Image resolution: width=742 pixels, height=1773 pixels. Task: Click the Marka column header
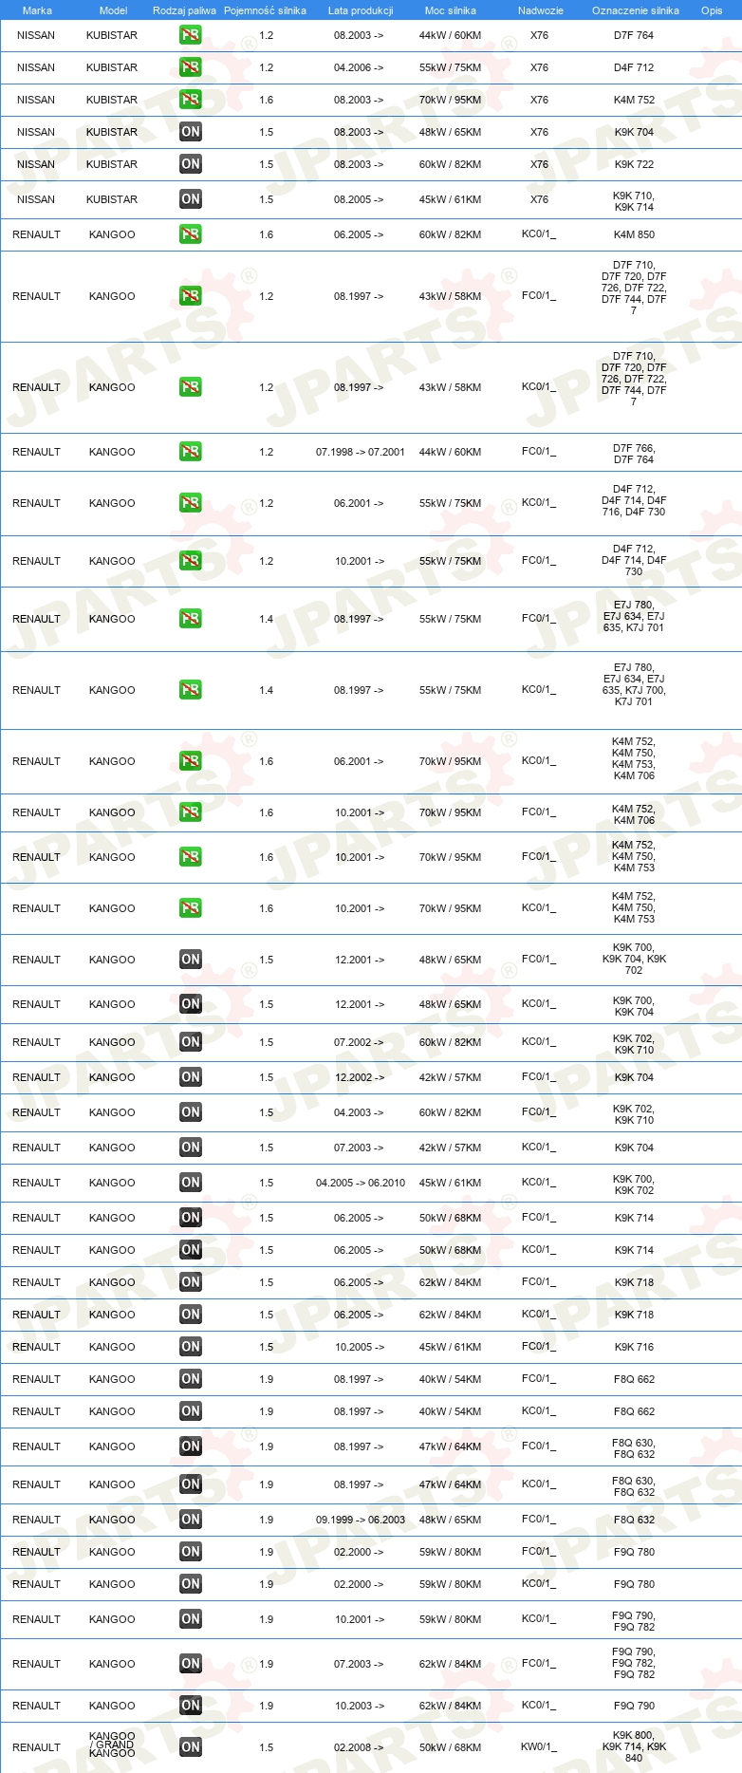37,10
